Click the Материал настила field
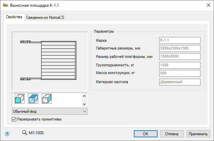214x141 pixels. pos(180,82)
